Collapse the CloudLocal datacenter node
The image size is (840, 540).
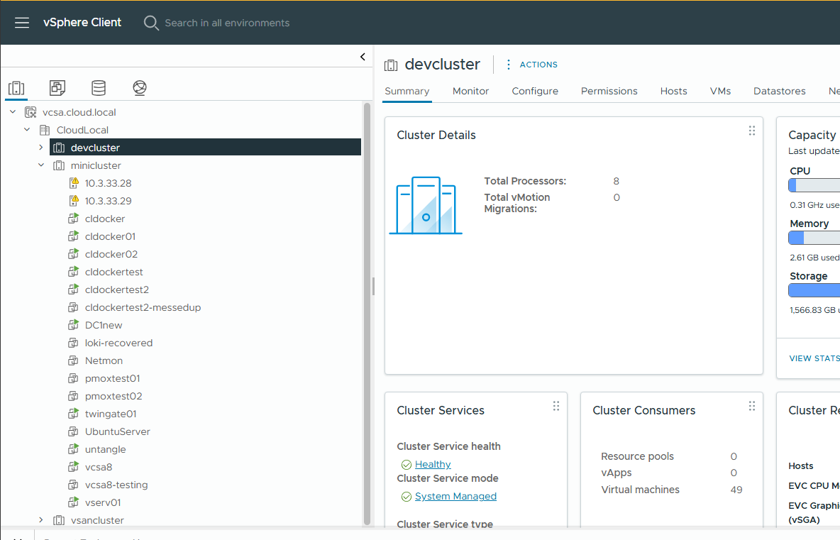coord(27,130)
